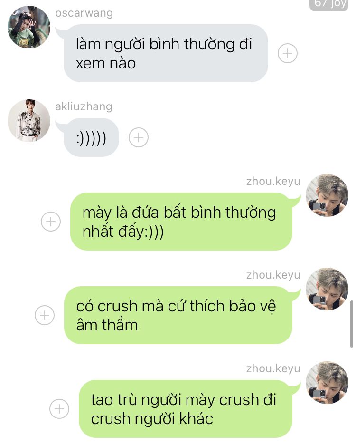Image resolution: width=356 pixels, height=445 pixels.
Task: Tap the "67 joy" badge at top
Action: point(329,4)
